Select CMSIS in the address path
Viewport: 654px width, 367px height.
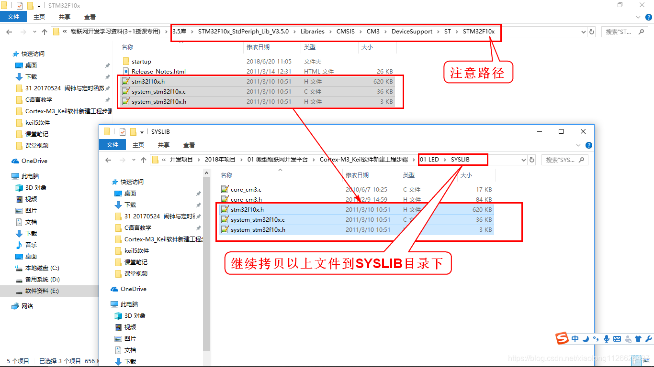click(346, 32)
